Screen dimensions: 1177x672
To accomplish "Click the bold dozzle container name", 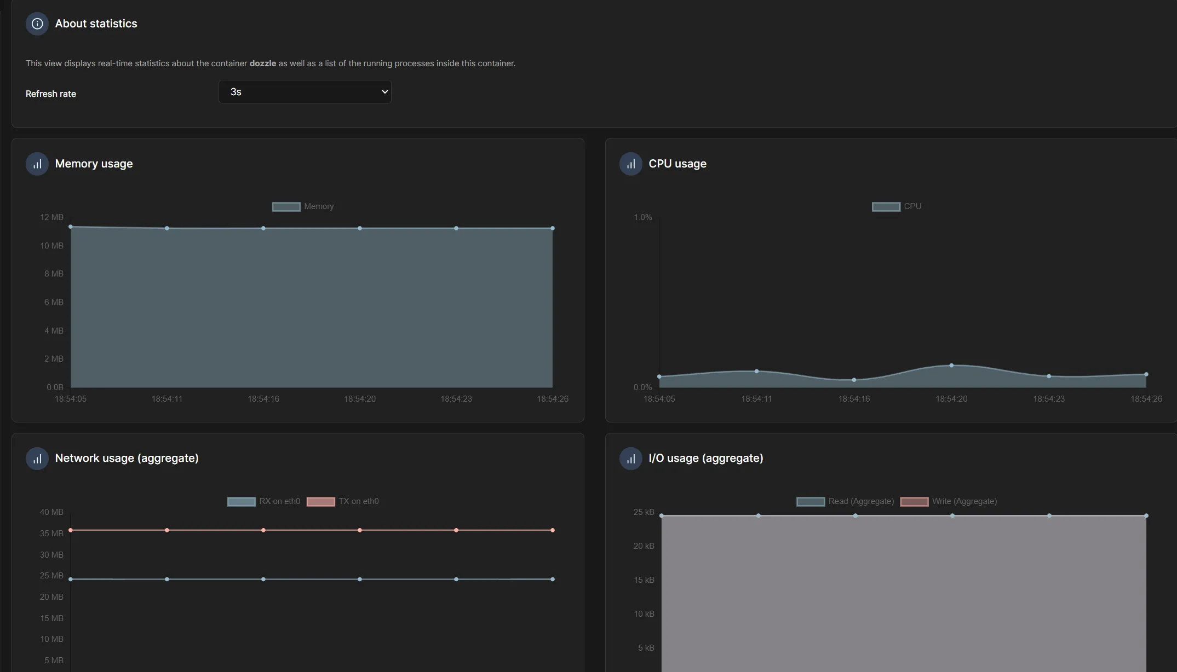I will 262,63.
